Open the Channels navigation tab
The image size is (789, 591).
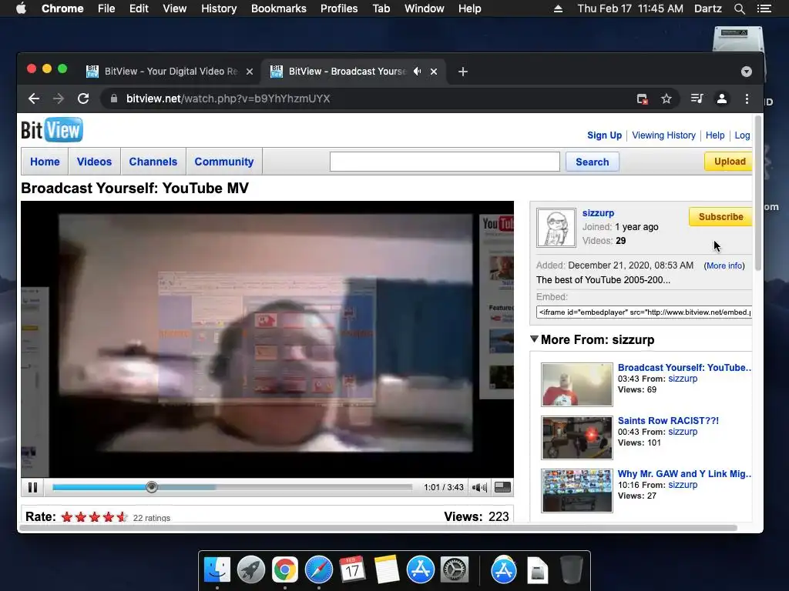[153, 162]
